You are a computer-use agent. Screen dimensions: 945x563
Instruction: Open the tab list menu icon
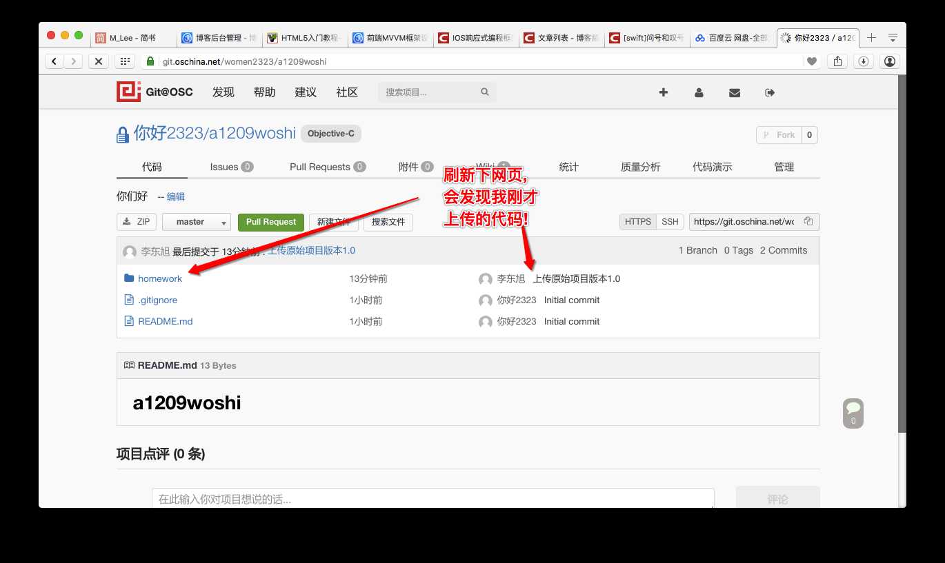pos(893,38)
